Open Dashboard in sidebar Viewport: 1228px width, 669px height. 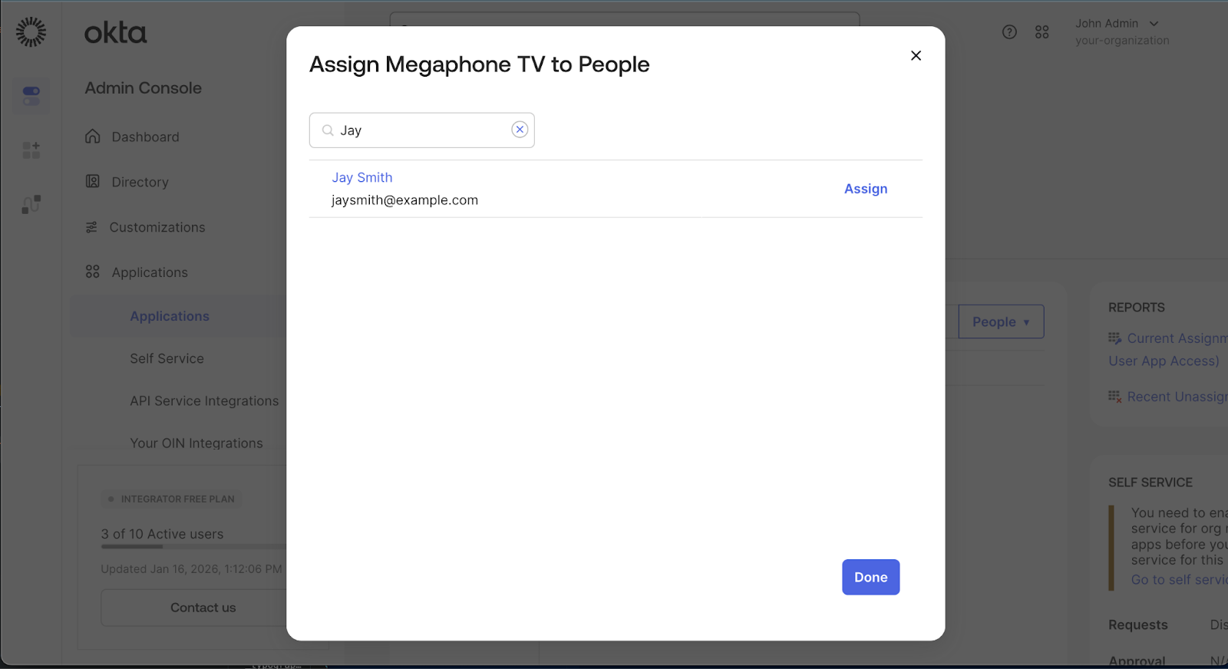[x=145, y=137]
